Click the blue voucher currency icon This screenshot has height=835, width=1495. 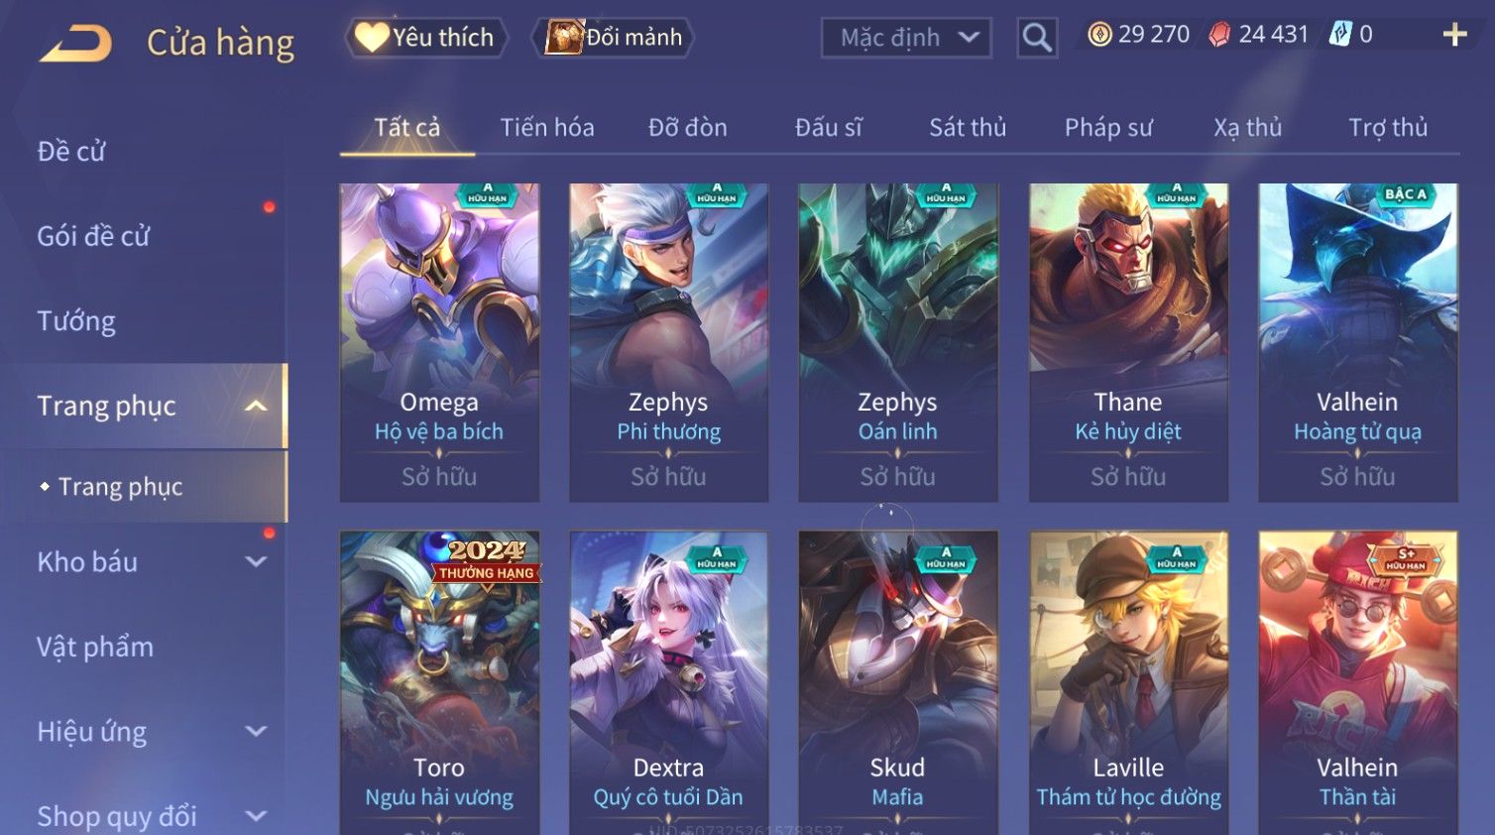tap(1340, 35)
